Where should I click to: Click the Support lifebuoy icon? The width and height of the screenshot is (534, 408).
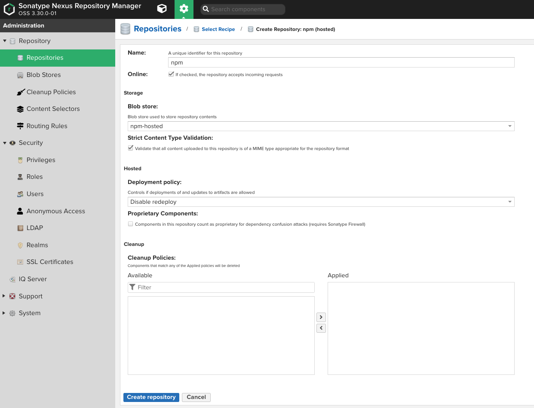click(12, 296)
